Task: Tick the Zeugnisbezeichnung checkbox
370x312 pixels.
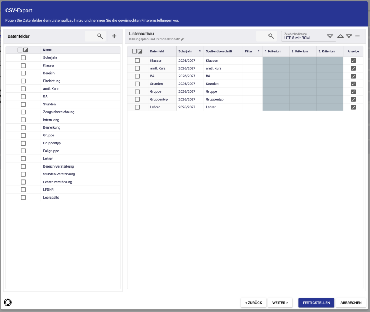Action: [x=23, y=112]
